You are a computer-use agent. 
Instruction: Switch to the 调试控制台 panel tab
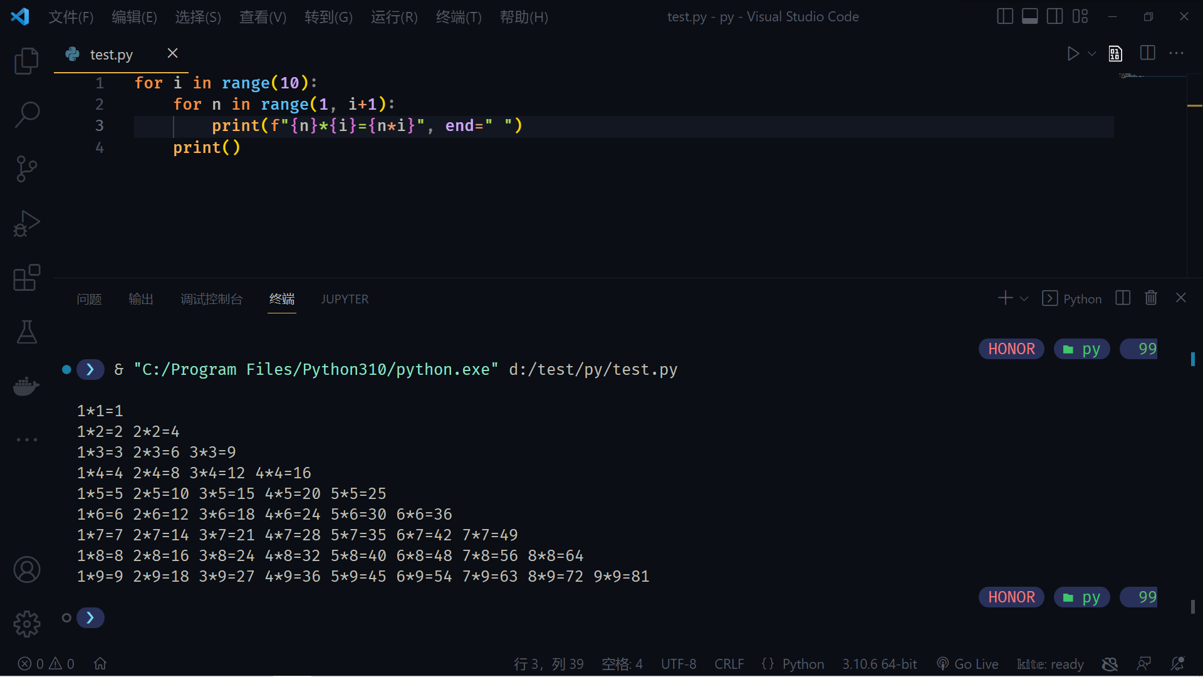tap(211, 299)
